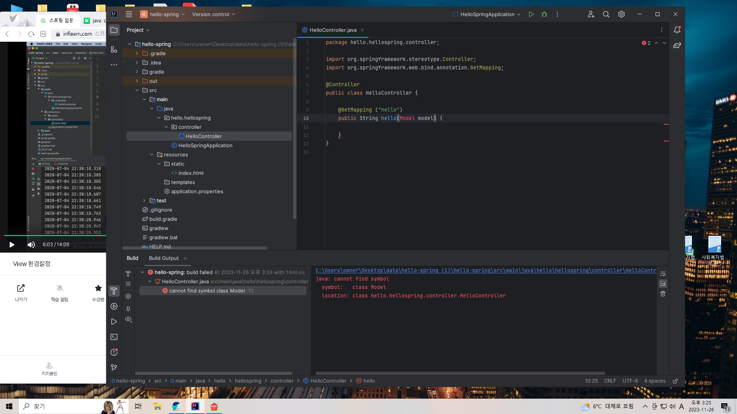Toggle soft-wrap in build console
This screenshot has width=737, height=414.
pos(663,274)
